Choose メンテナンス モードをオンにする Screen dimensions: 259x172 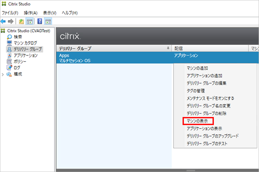(x=210, y=98)
